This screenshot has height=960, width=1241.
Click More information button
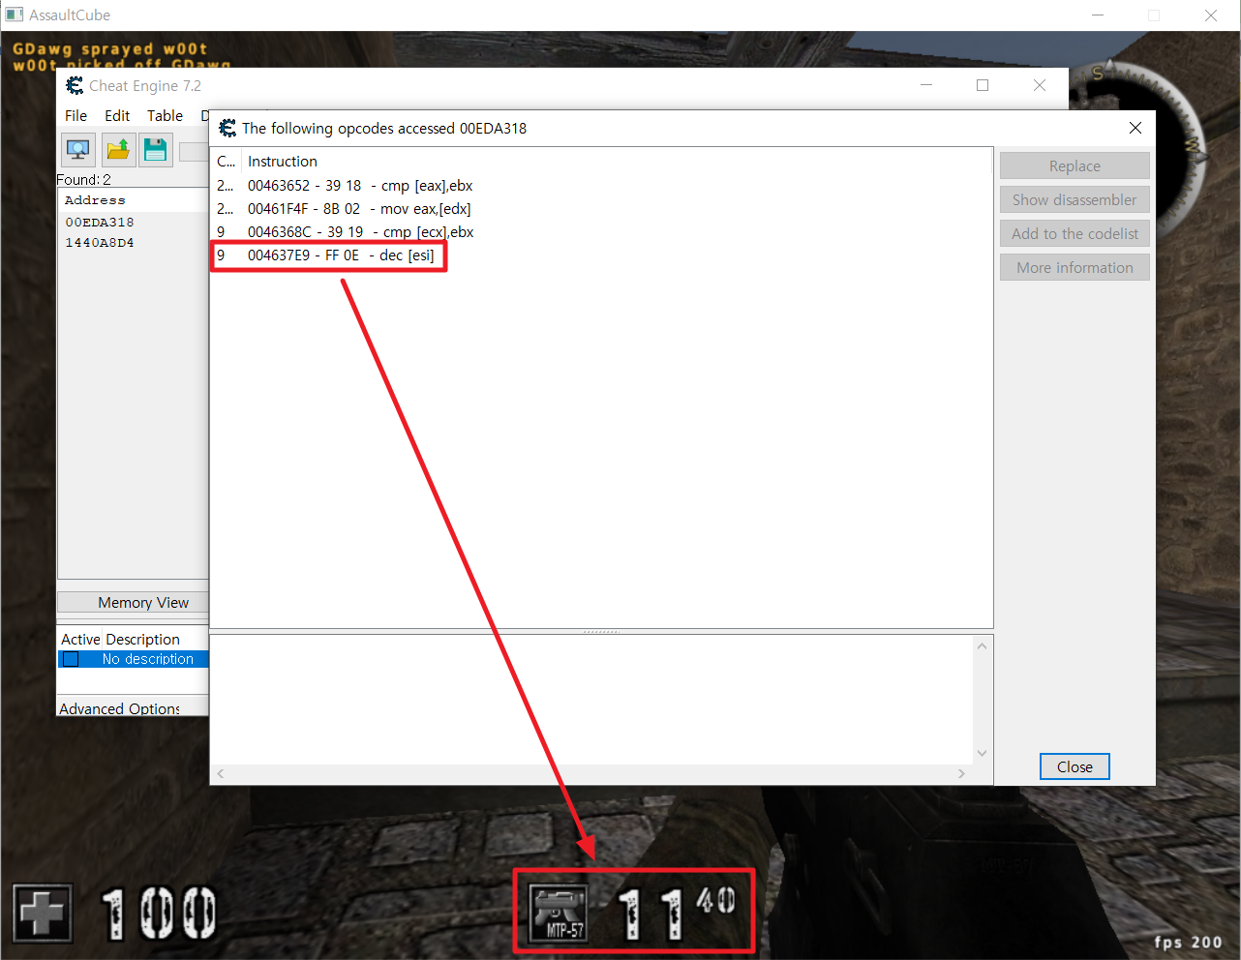[x=1075, y=267]
